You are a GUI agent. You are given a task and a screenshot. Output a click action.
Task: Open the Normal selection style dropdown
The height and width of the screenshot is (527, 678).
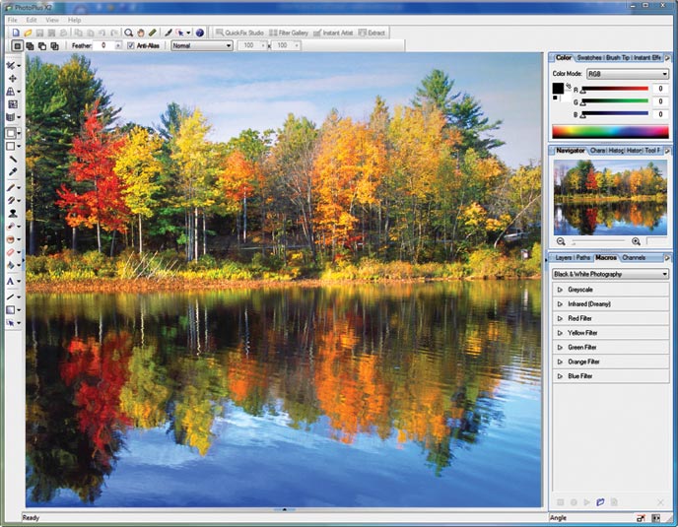coord(201,45)
